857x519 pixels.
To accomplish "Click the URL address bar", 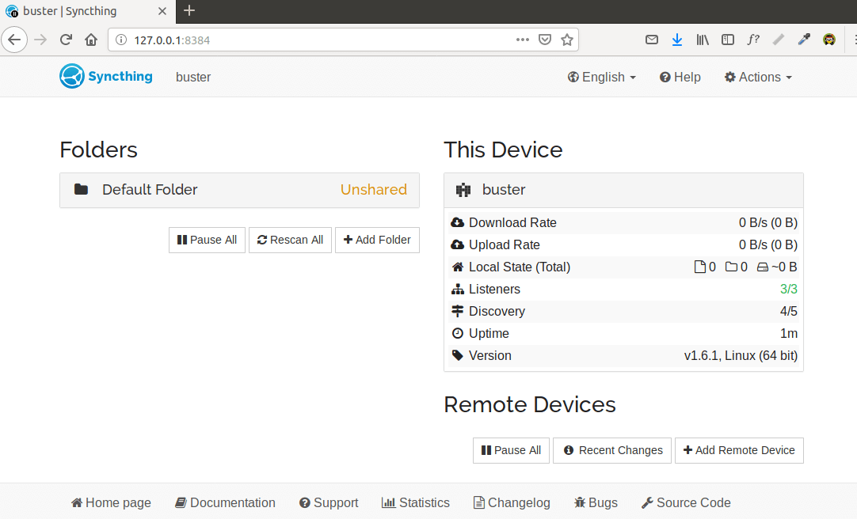I will [317, 40].
